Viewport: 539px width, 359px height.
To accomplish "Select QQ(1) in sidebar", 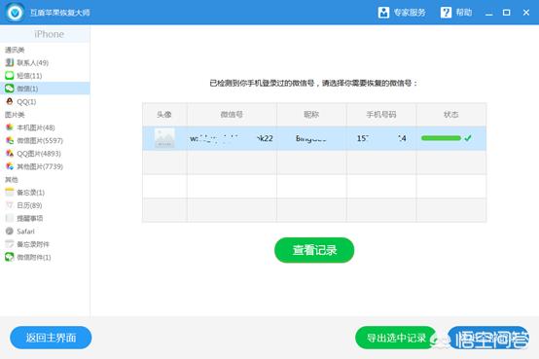I will pyautogui.click(x=26, y=102).
